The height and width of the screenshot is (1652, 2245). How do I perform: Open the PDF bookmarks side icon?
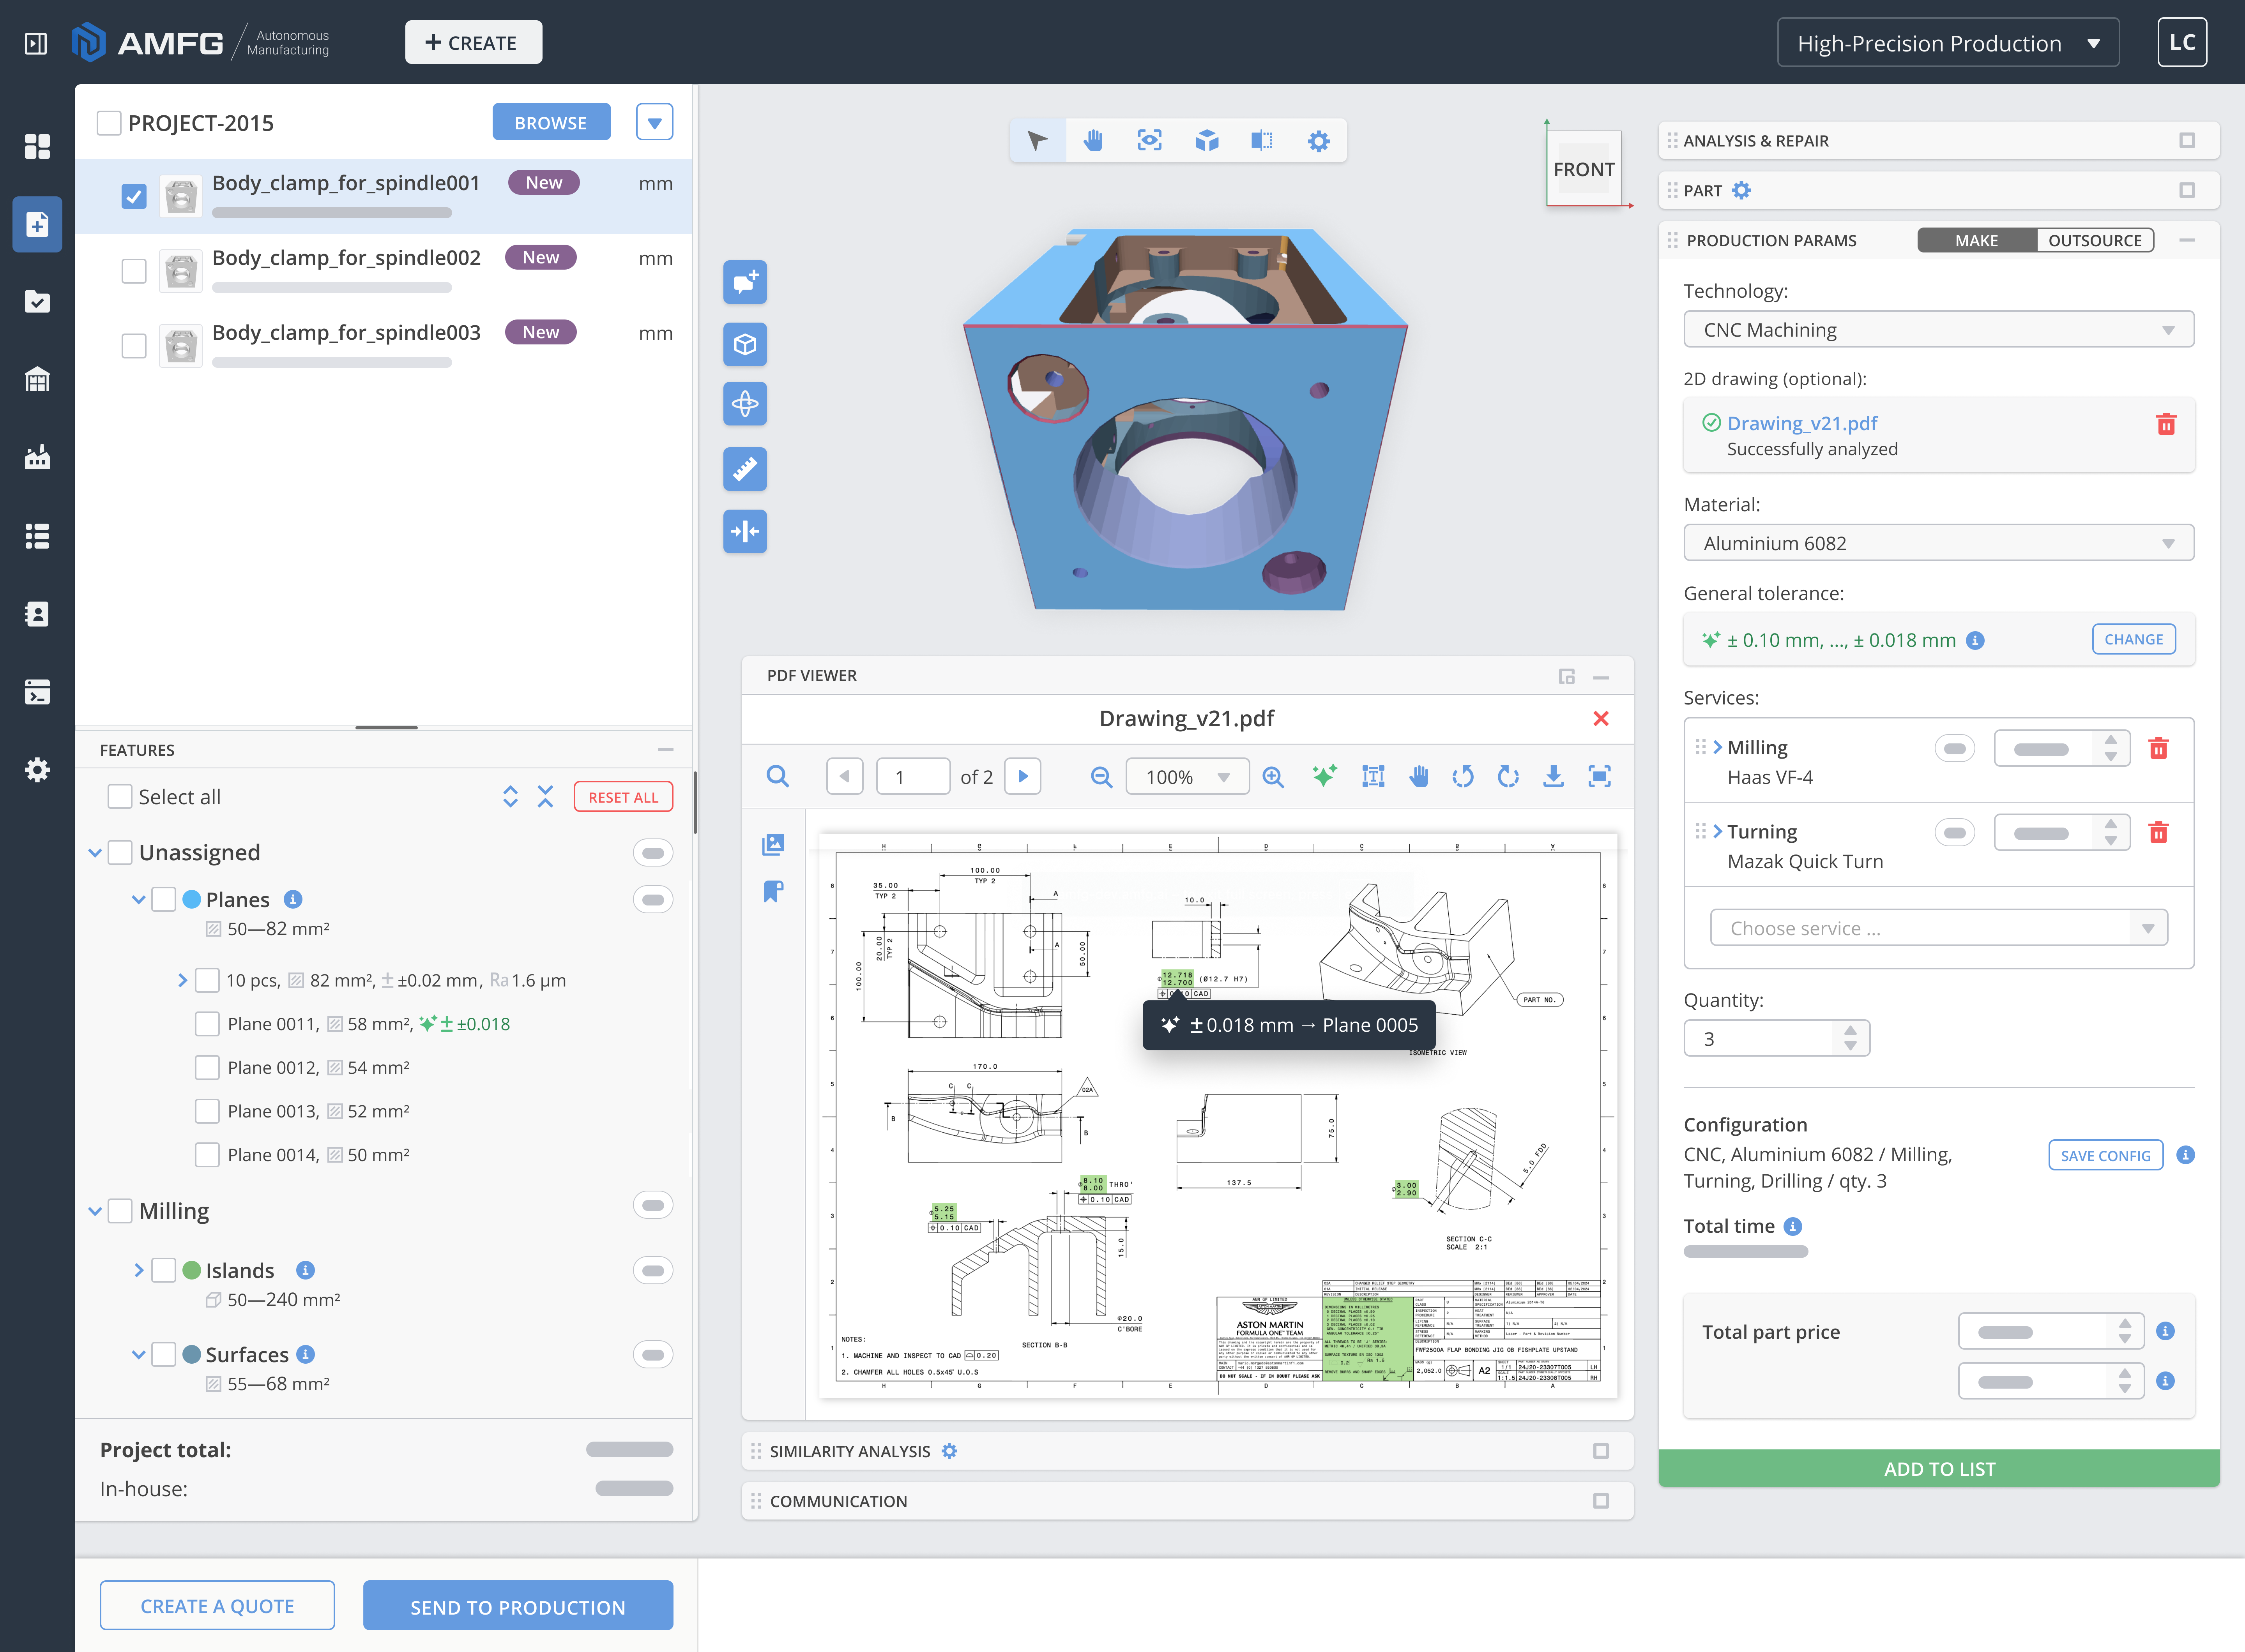click(x=772, y=891)
